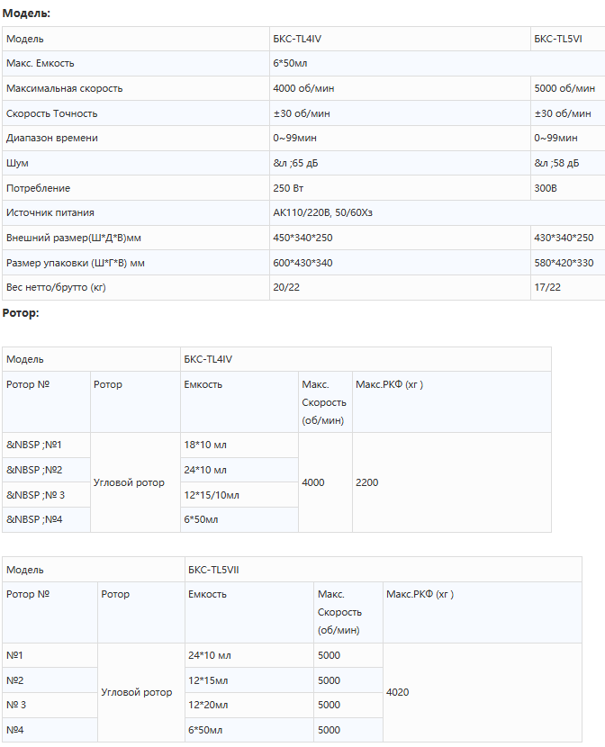Viewport: 605px width, 747px height.
Task: Select the "20/22" net/gross weight cell
Action: [x=286, y=287]
